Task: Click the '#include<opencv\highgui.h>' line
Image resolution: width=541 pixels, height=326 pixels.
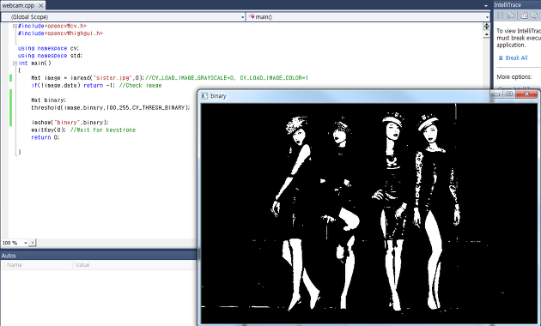Action: (x=60, y=33)
